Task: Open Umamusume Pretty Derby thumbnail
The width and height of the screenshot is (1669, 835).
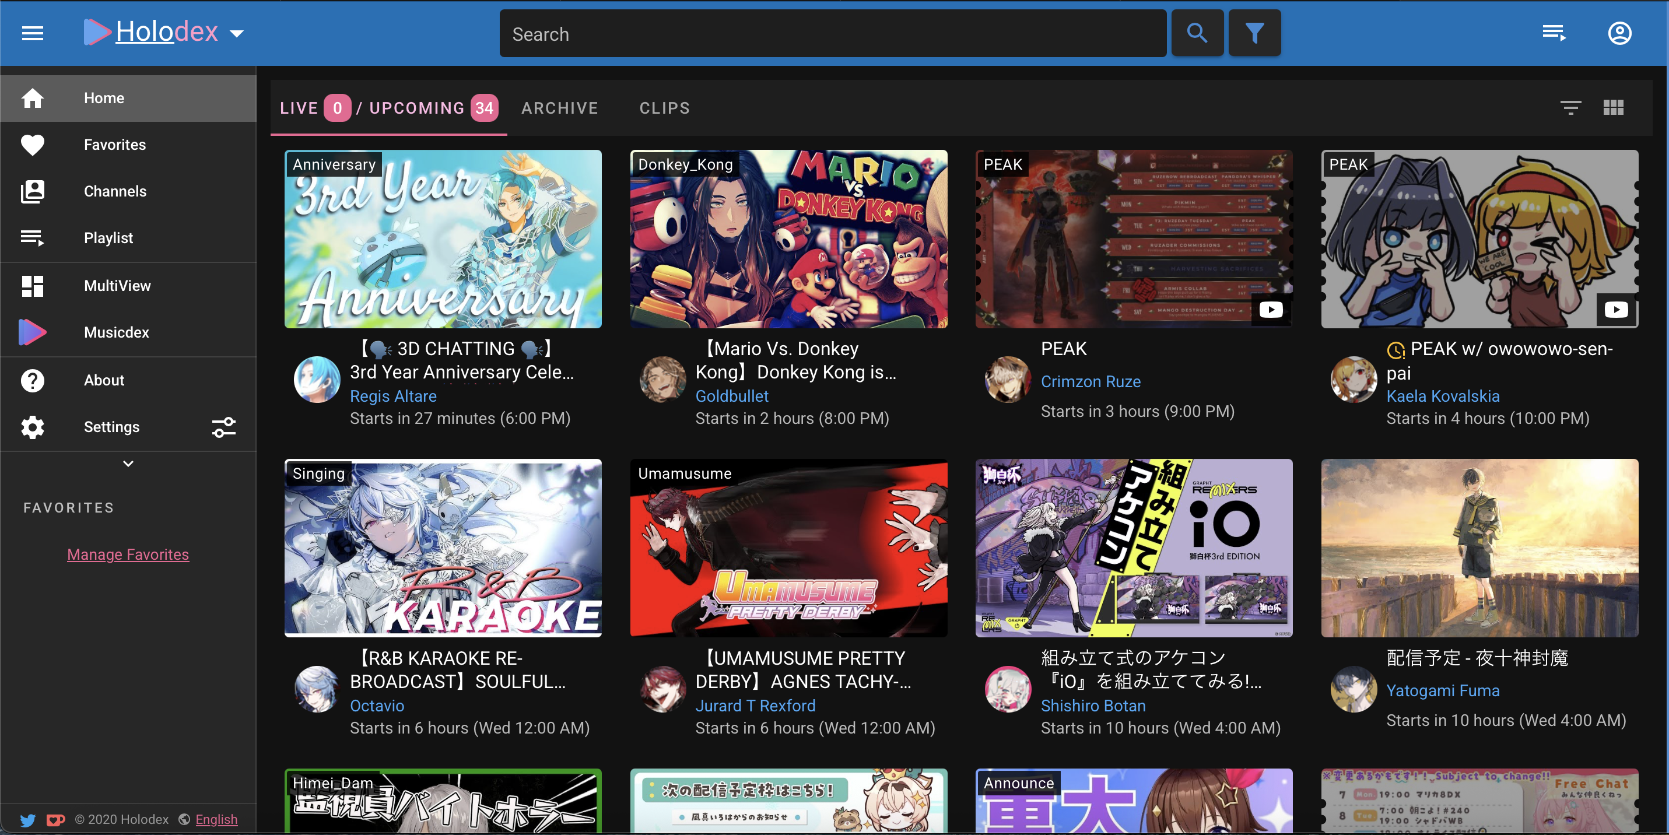Action: click(788, 548)
